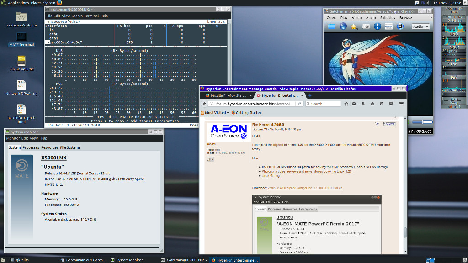Expand SMPlayer menu overflow chevron

pyautogui.click(x=431, y=18)
